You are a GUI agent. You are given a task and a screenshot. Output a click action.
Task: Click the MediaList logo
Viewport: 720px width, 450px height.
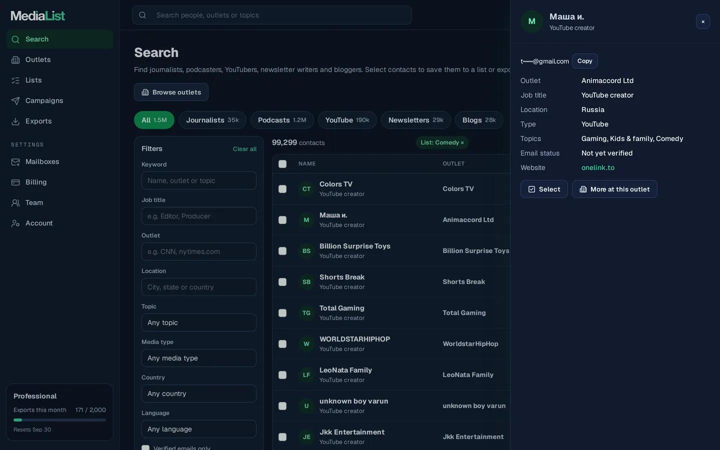tap(38, 15)
